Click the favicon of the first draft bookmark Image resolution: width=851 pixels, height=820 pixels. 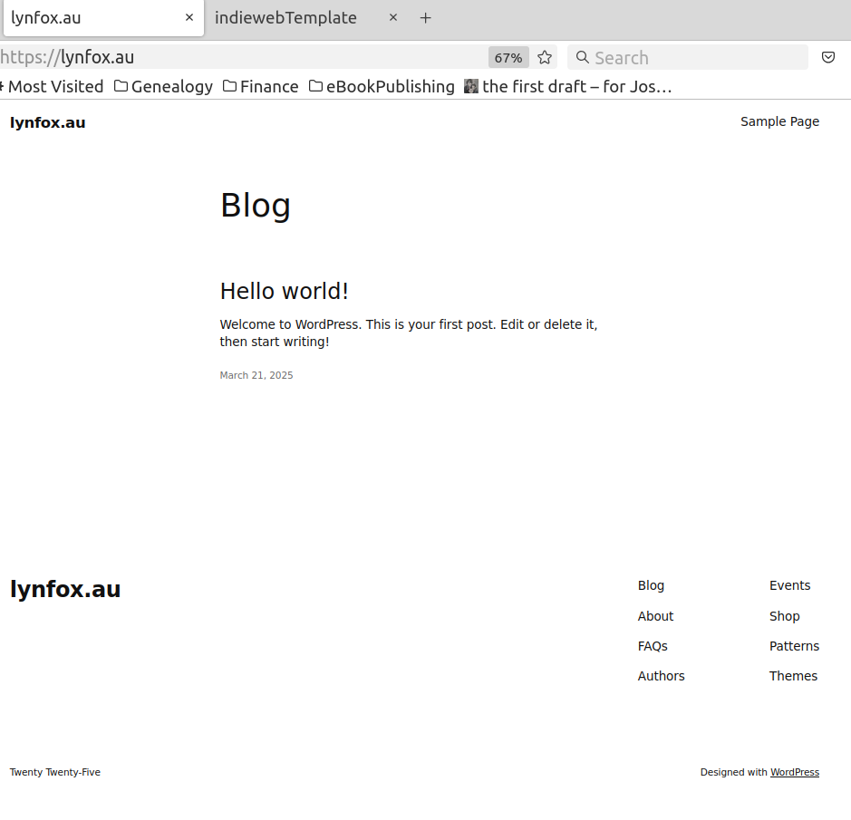(470, 86)
